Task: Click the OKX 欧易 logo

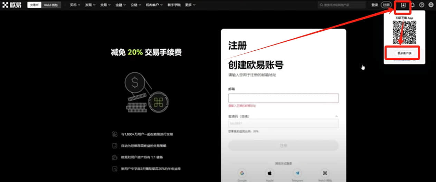Action: coord(11,5)
